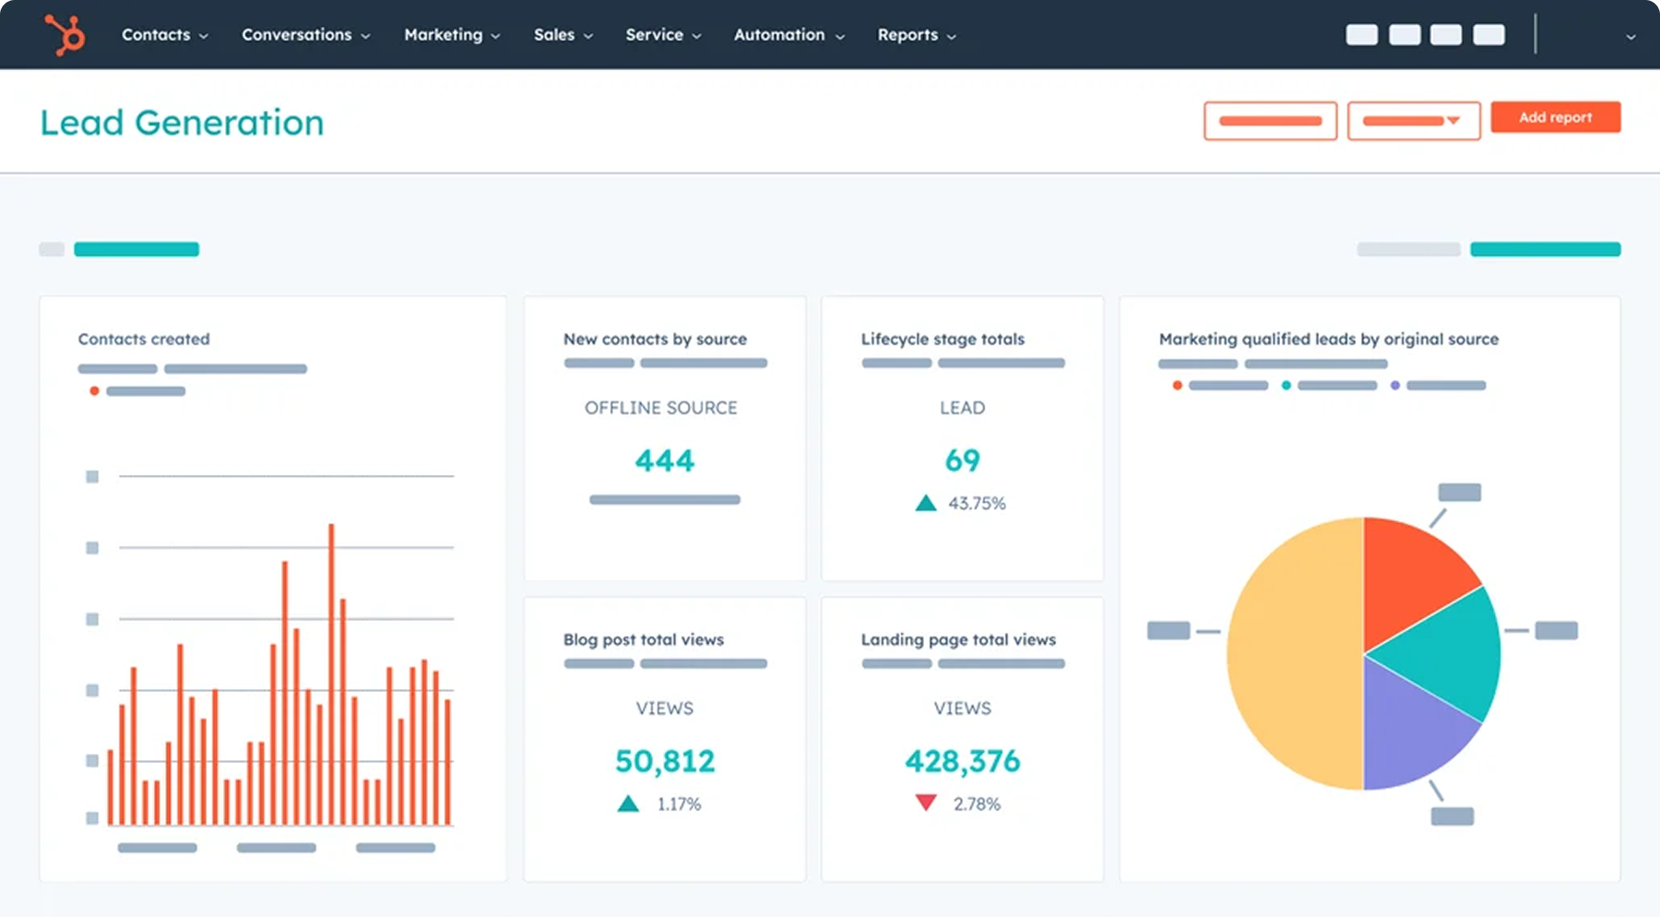Click the red decrease arrow under Landing page total views
The image size is (1660, 917).
[x=925, y=802]
